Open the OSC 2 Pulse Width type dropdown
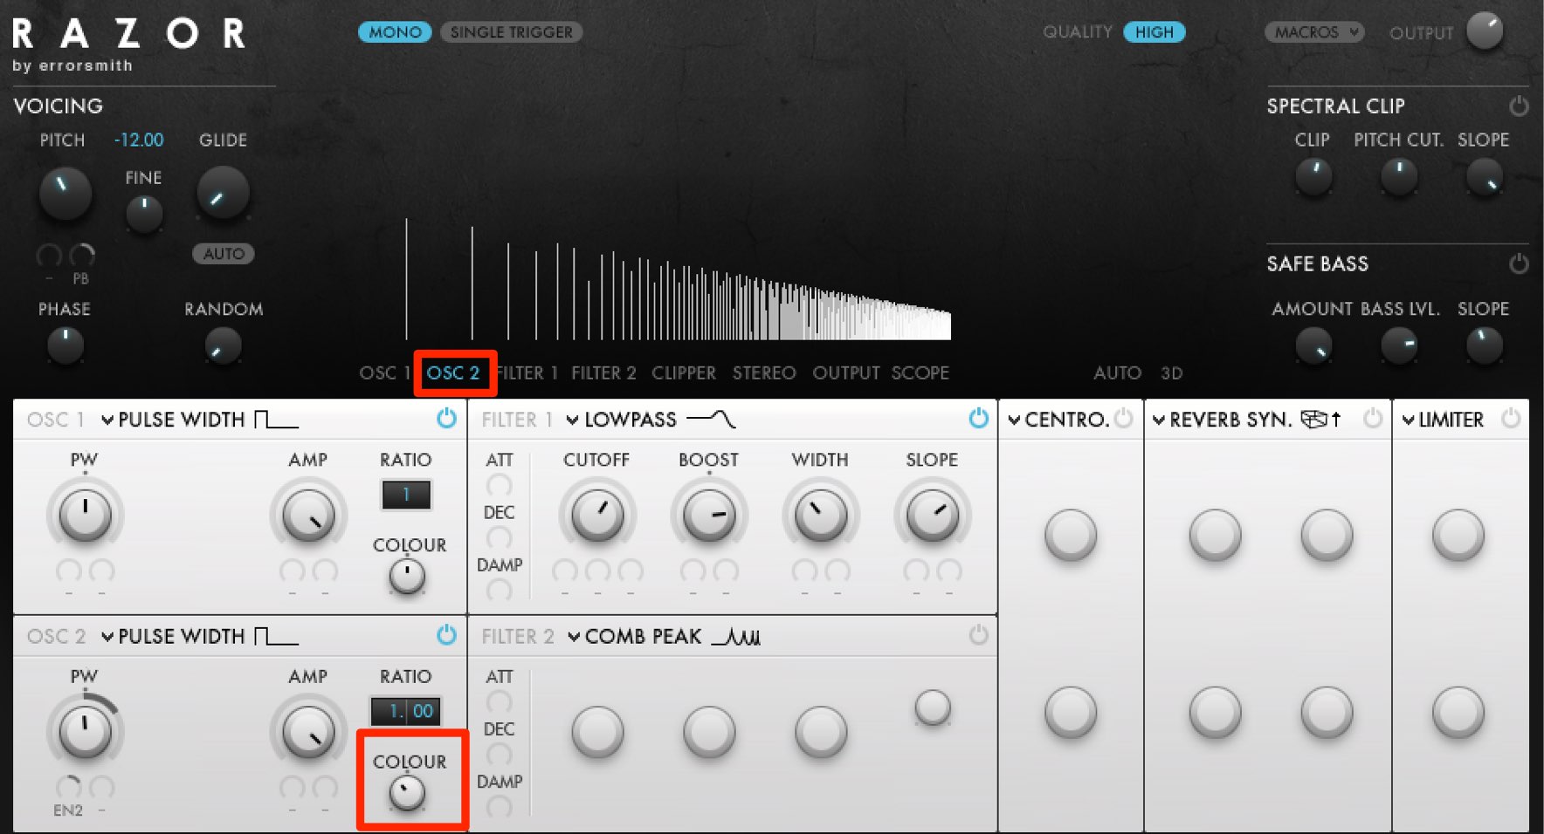The image size is (1544, 834). coord(200,636)
